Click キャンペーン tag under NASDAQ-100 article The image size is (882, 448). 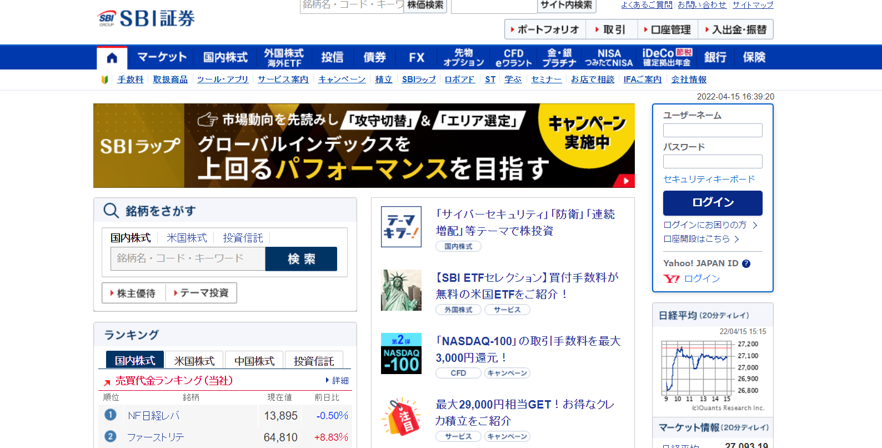coord(507,373)
